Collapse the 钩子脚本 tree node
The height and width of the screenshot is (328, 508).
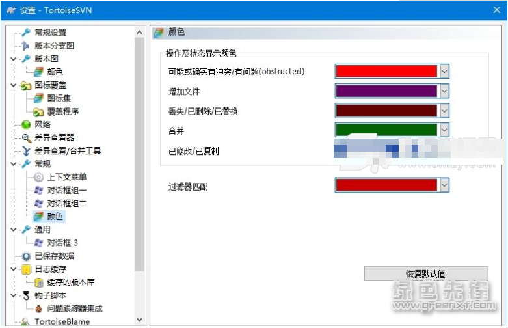pyautogui.click(x=13, y=295)
